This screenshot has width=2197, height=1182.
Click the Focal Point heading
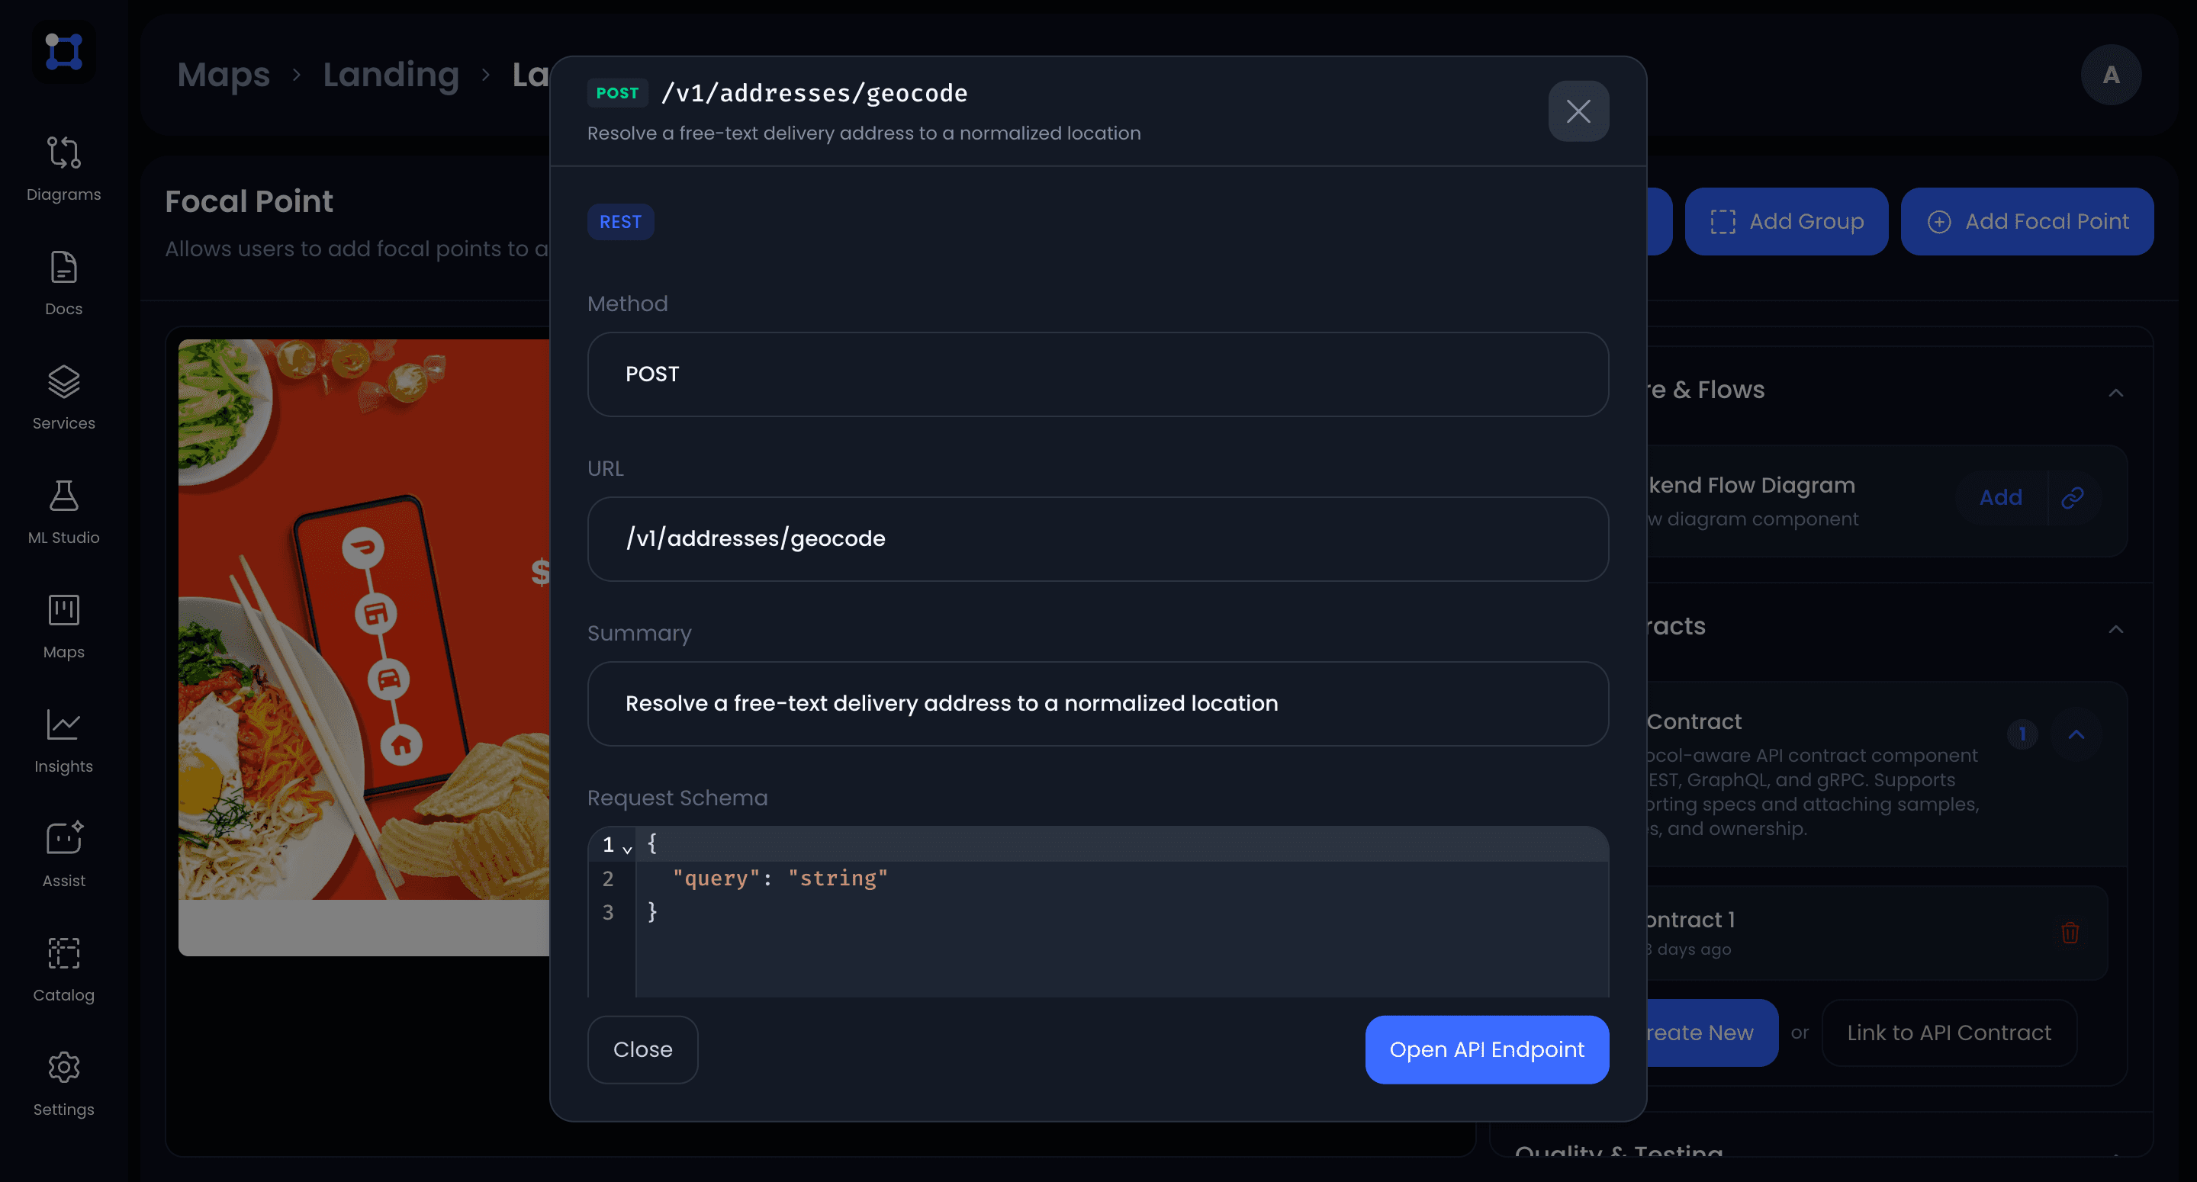click(248, 201)
